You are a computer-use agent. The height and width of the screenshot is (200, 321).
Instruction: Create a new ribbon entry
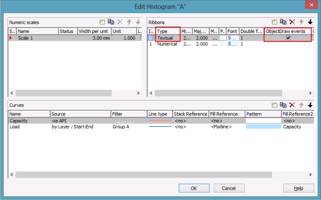click(274, 22)
